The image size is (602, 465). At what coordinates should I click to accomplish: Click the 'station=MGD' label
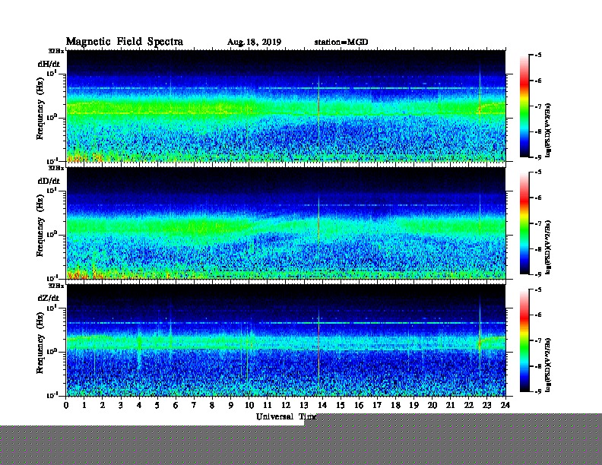tap(341, 42)
